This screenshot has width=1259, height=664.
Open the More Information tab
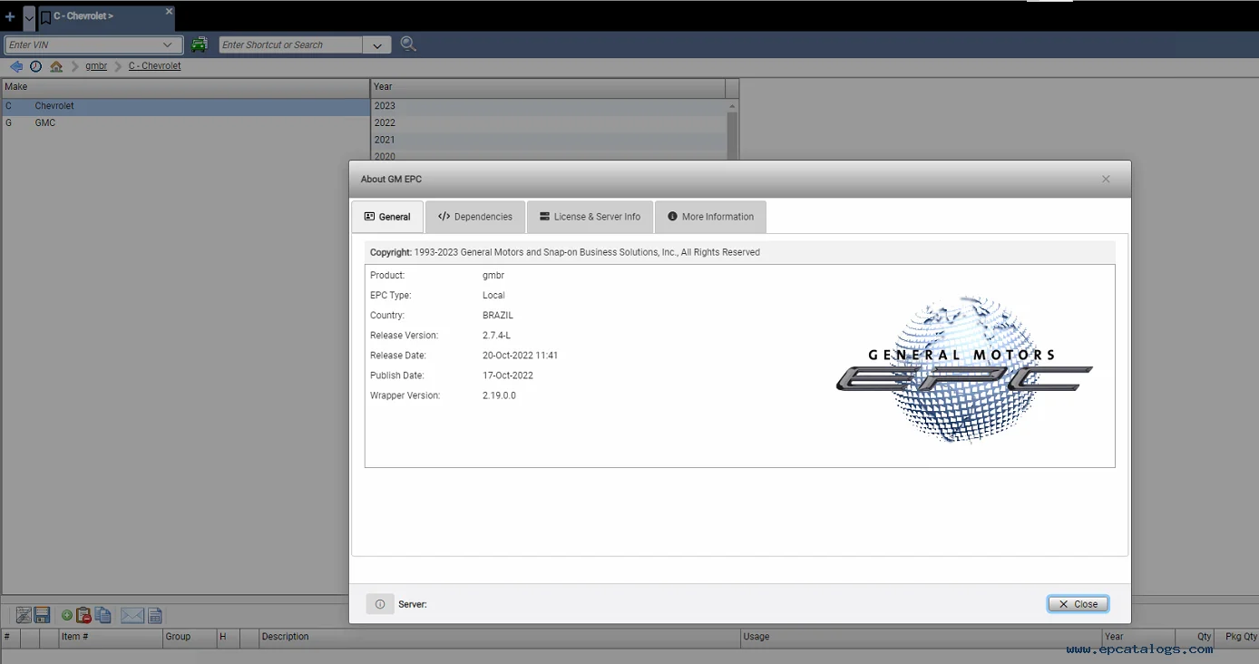coord(710,217)
